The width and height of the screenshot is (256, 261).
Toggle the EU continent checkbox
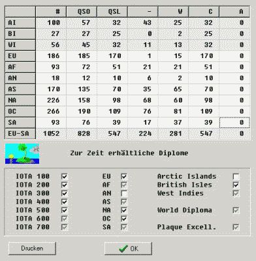pyautogui.click(x=124, y=176)
